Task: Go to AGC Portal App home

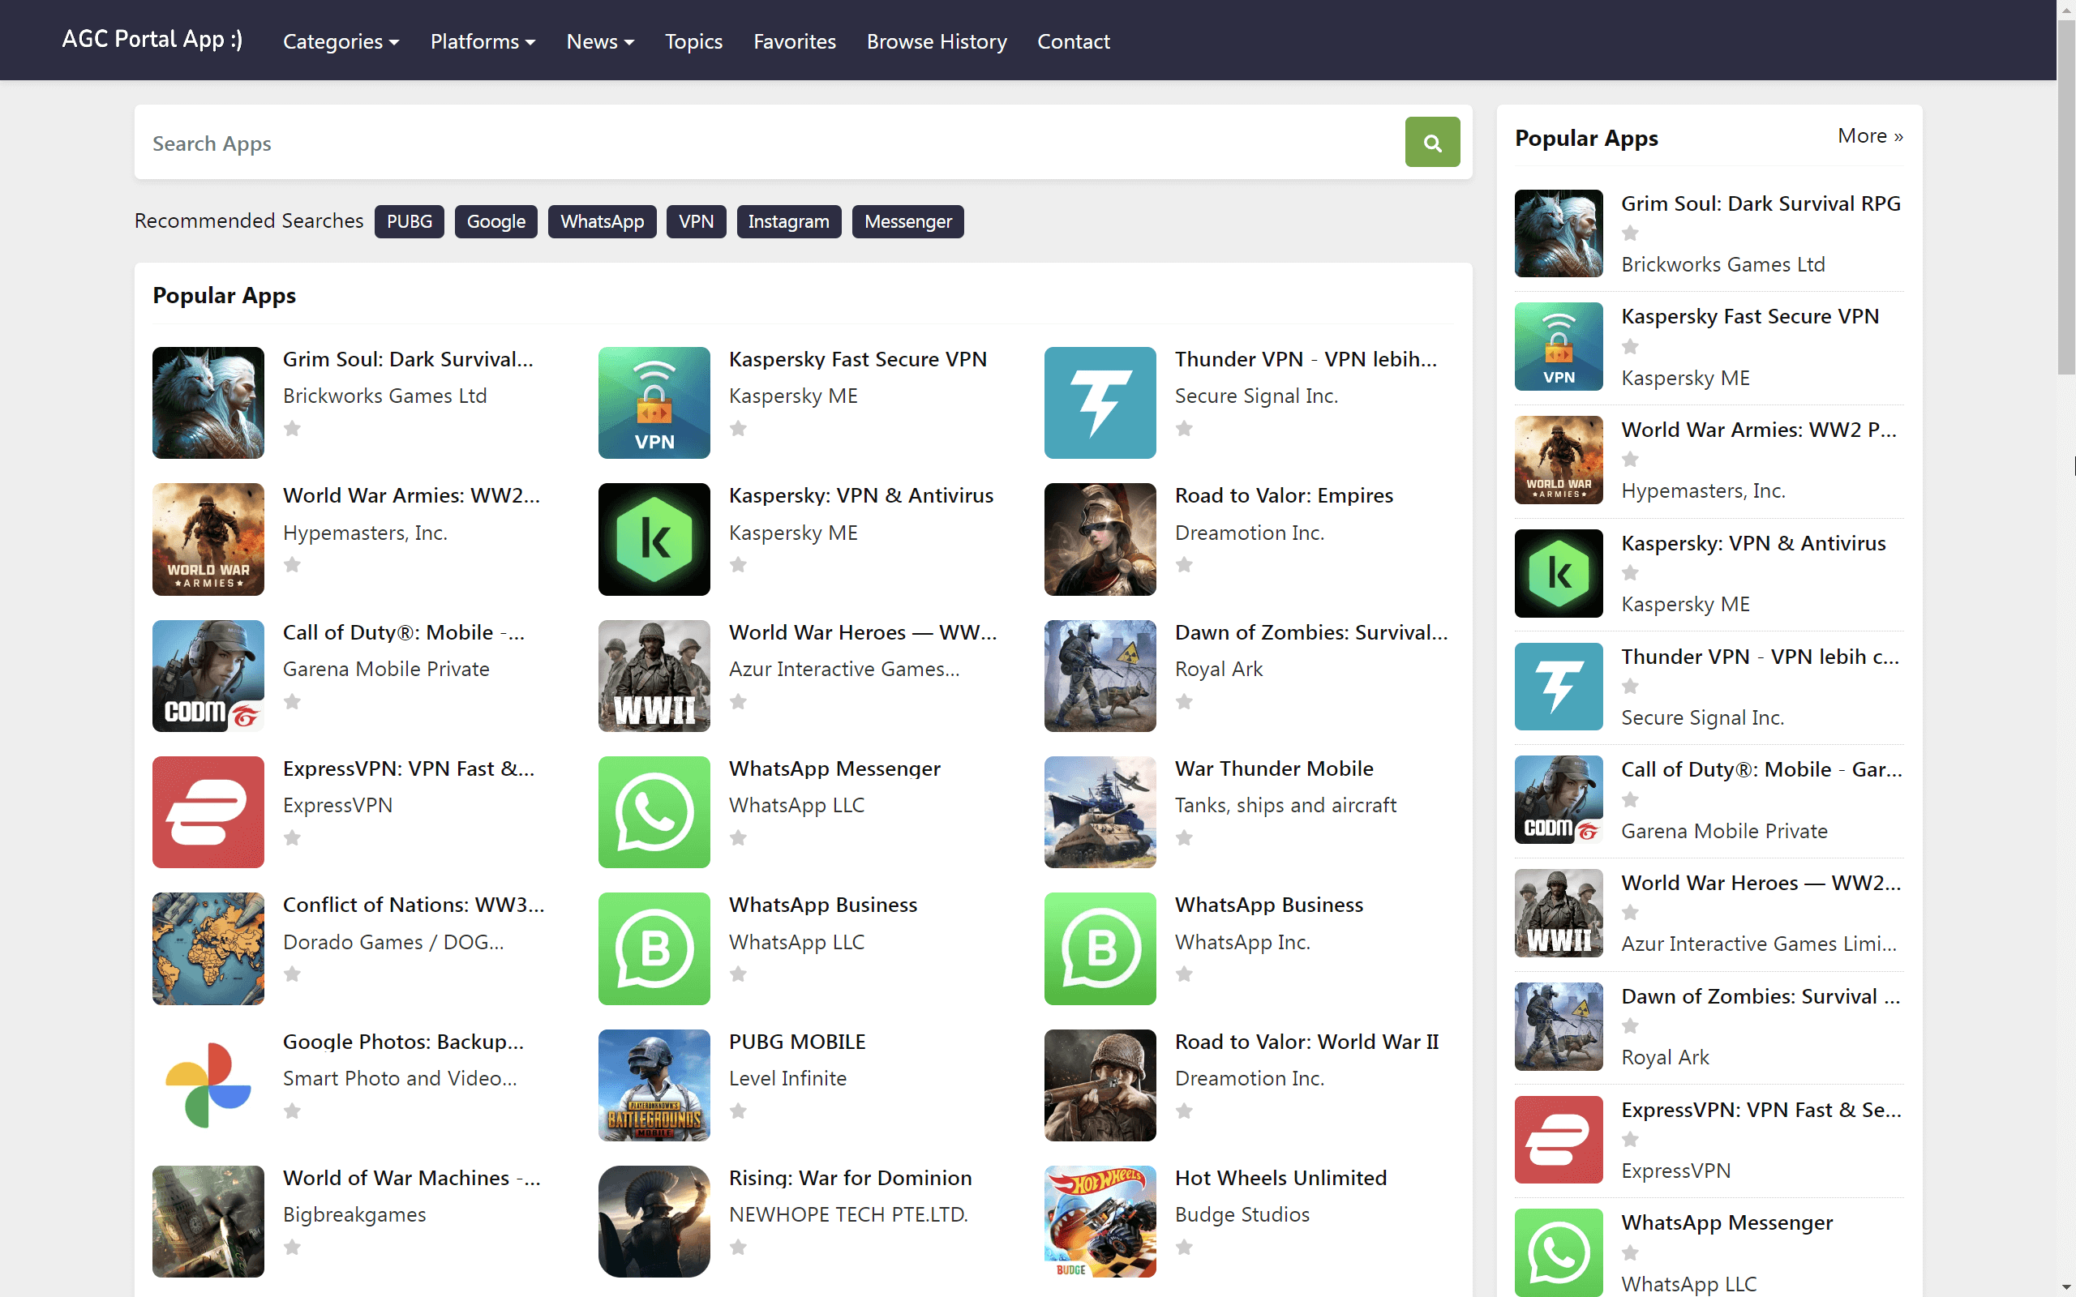Action: click(x=152, y=40)
